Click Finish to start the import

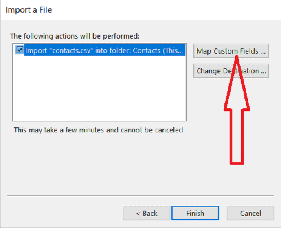(x=195, y=213)
